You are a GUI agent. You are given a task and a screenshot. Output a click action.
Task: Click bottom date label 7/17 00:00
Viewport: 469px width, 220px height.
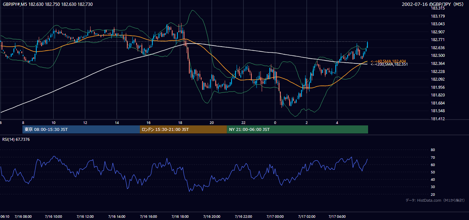pos(275,216)
